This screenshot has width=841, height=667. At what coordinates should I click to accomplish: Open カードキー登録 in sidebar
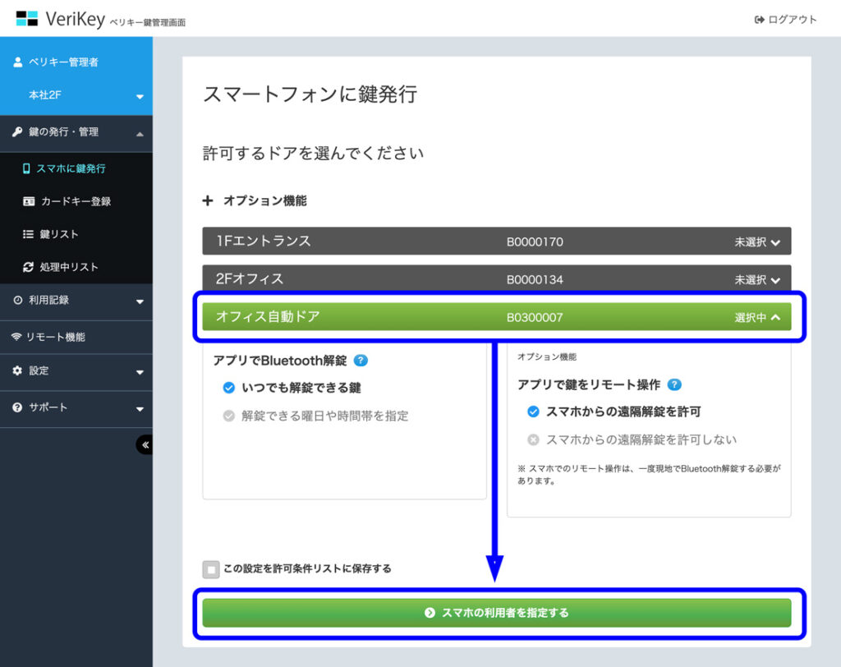click(75, 201)
